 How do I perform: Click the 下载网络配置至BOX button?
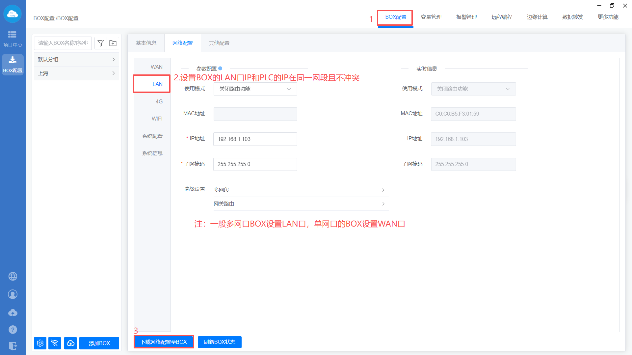pyautogui.click(x=164, y=342)
